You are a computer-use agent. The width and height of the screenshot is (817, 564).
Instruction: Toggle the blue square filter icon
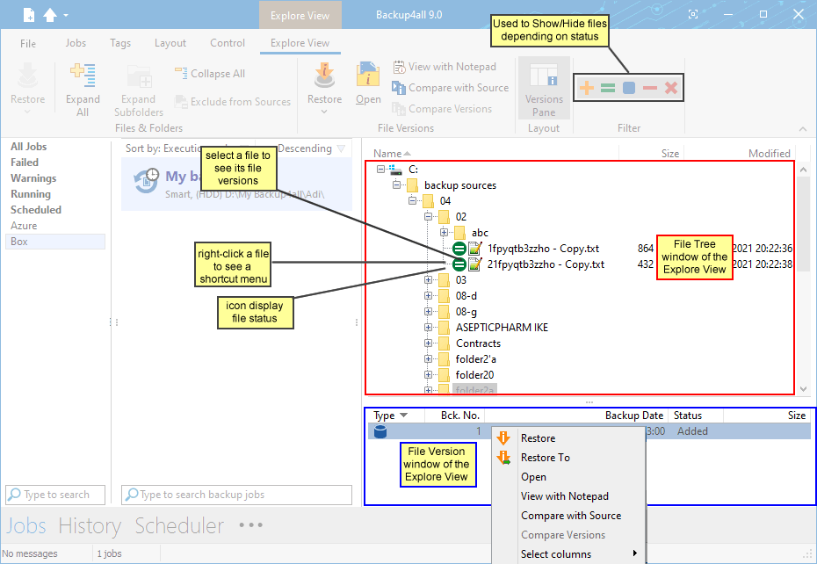point(629,88)
